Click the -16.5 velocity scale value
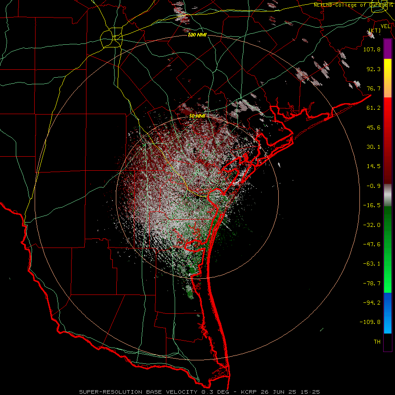 [x=372, y=205]
